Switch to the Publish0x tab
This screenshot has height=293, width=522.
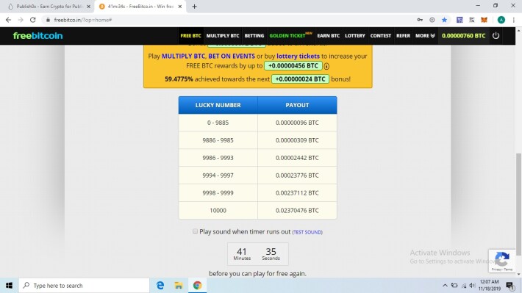(49, 7)
